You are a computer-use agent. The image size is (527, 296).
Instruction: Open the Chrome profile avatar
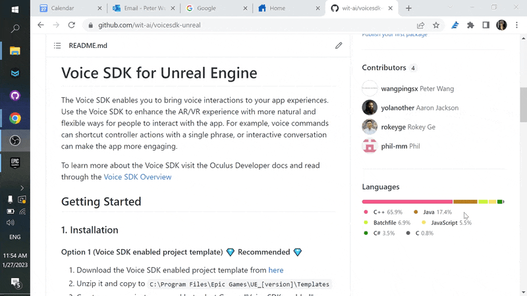pyautogui.click(x=501, y=25)
